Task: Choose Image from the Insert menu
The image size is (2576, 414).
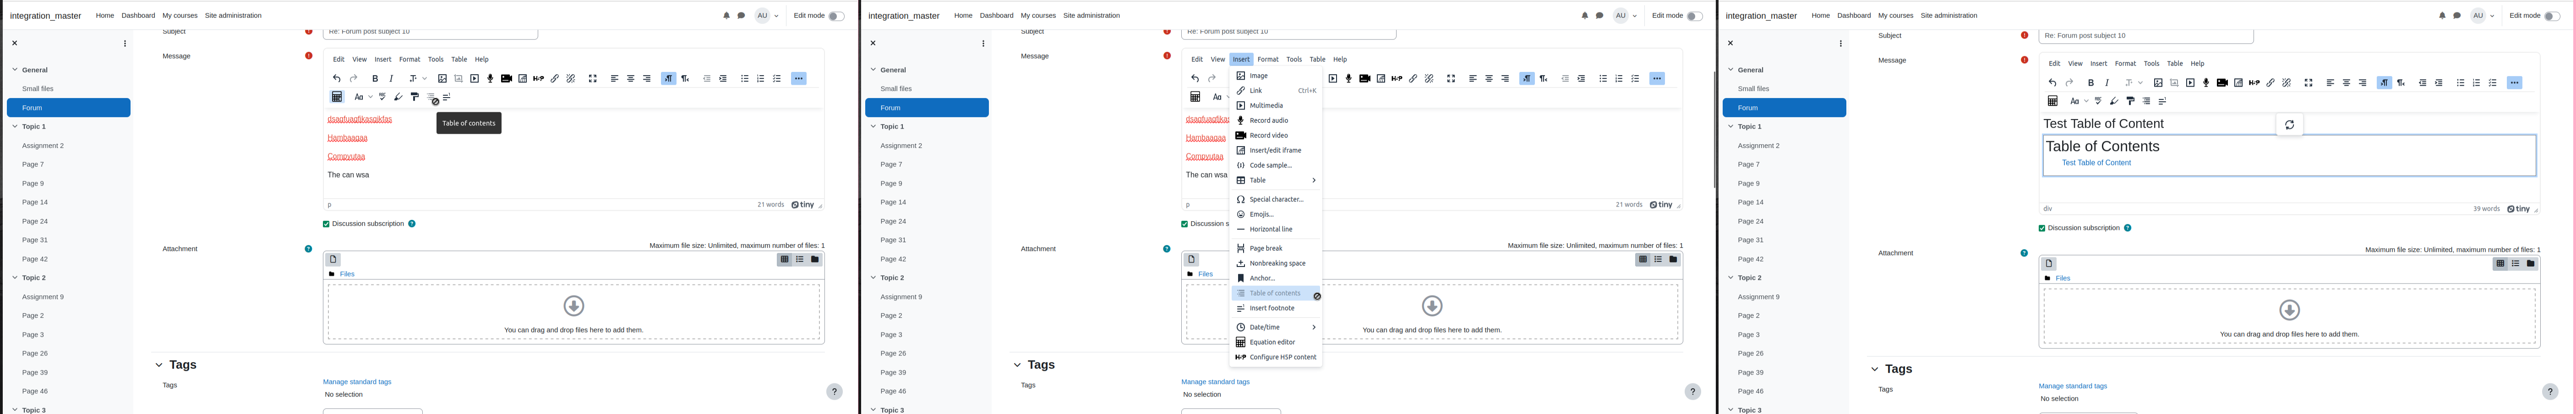Action: click(x=1276, y=76)
